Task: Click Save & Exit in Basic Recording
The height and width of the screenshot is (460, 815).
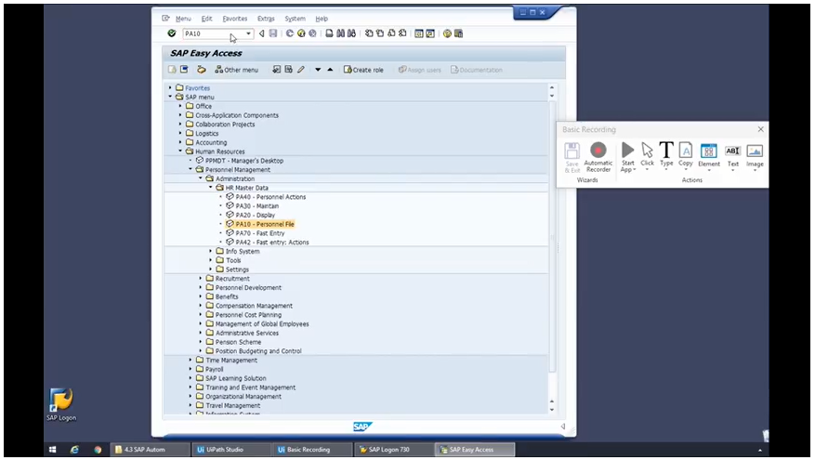Action: pos(572,158)
